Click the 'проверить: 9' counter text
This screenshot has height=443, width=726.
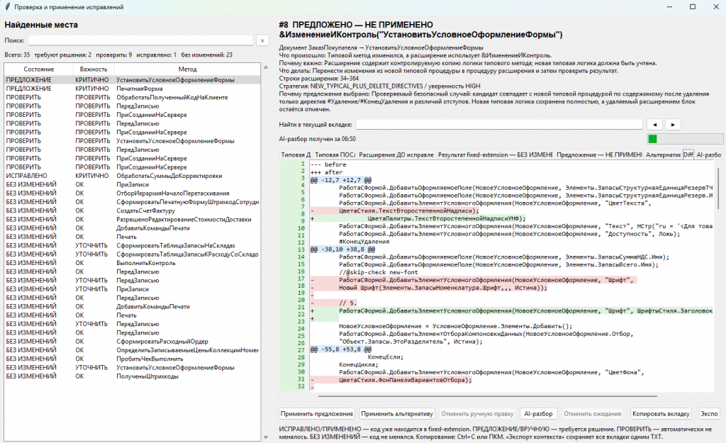click(x=114, y=55)
